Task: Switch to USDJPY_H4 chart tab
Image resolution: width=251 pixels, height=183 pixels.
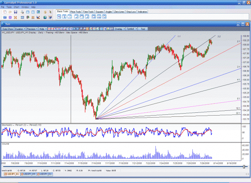Action: pyautogui.click(x=29, y=174)
